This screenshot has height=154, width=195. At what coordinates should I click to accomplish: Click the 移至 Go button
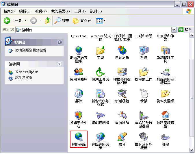(x=185, y=30)
